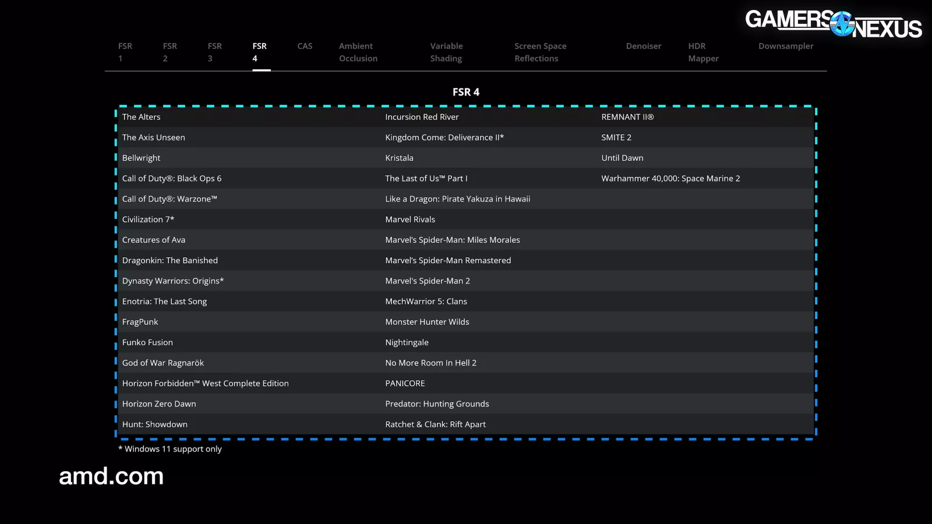Click the FSR 4 table heading
Viewport: 932px width, 524px height.
tap(466, 92)
